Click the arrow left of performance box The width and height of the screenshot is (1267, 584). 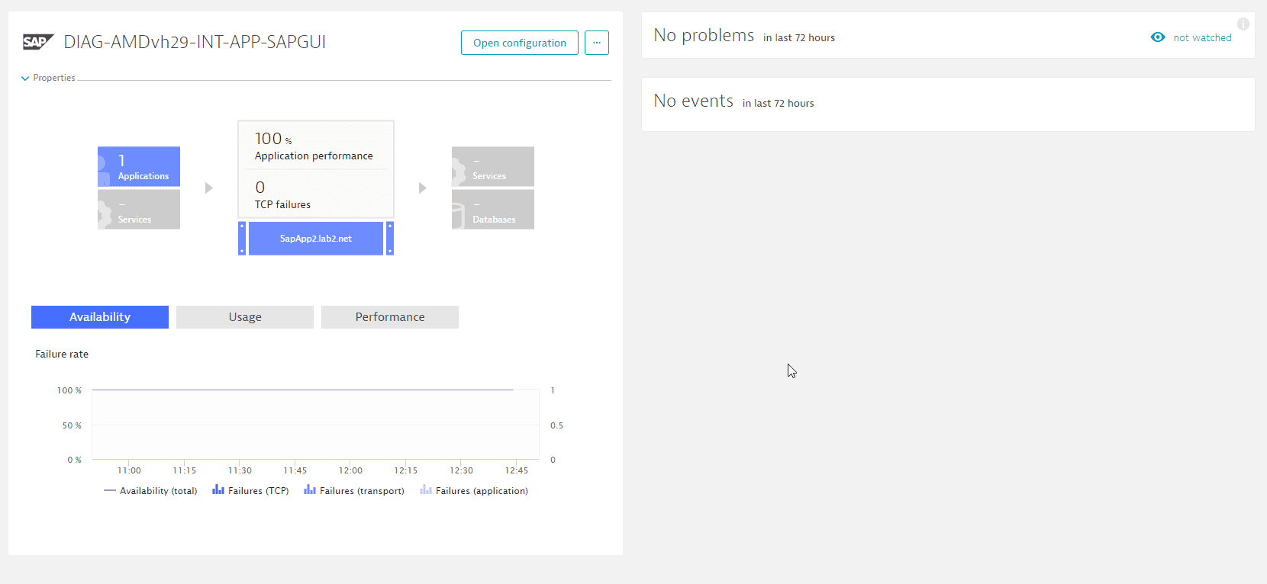coord(208,188)
